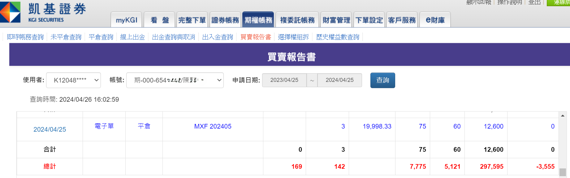Switch to 完整下單 tab
Viewport: 570px width, 178px height.
tap(192, 20)
